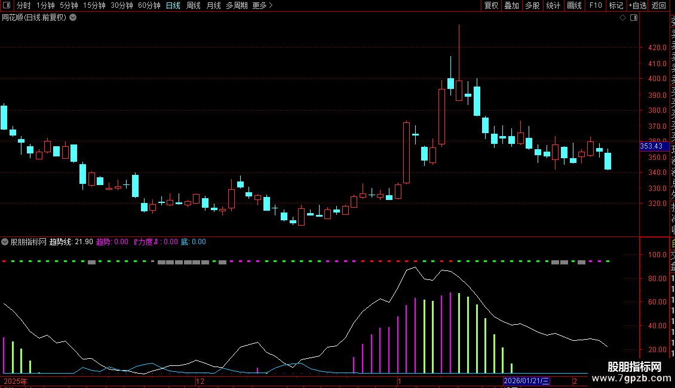Open the 多周期 multi-period view
Viewport: 675px width, 388px height.
point(237,5)
